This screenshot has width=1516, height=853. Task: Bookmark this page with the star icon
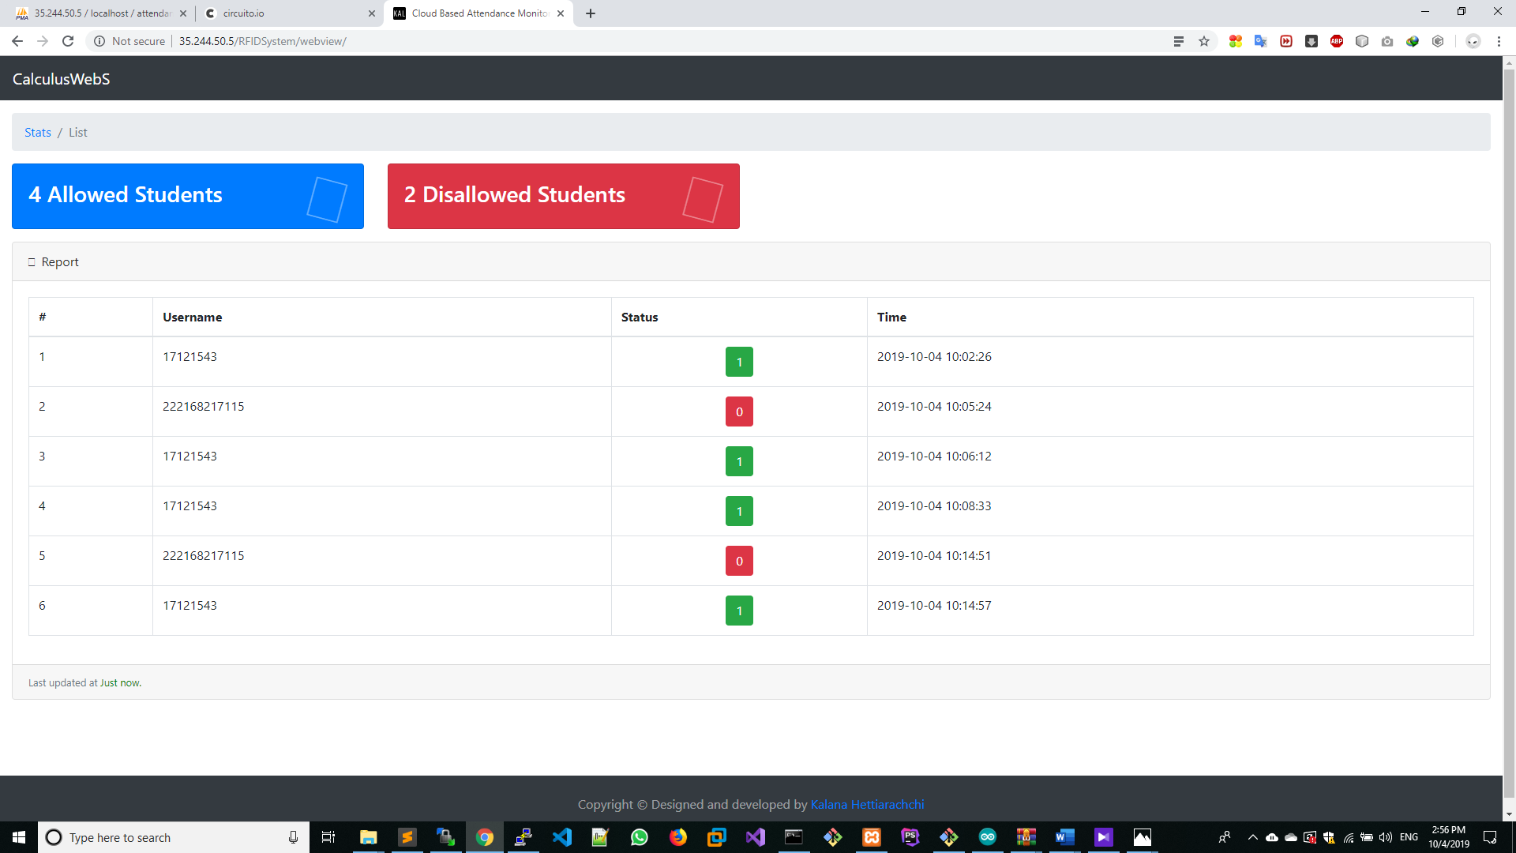1205,41
